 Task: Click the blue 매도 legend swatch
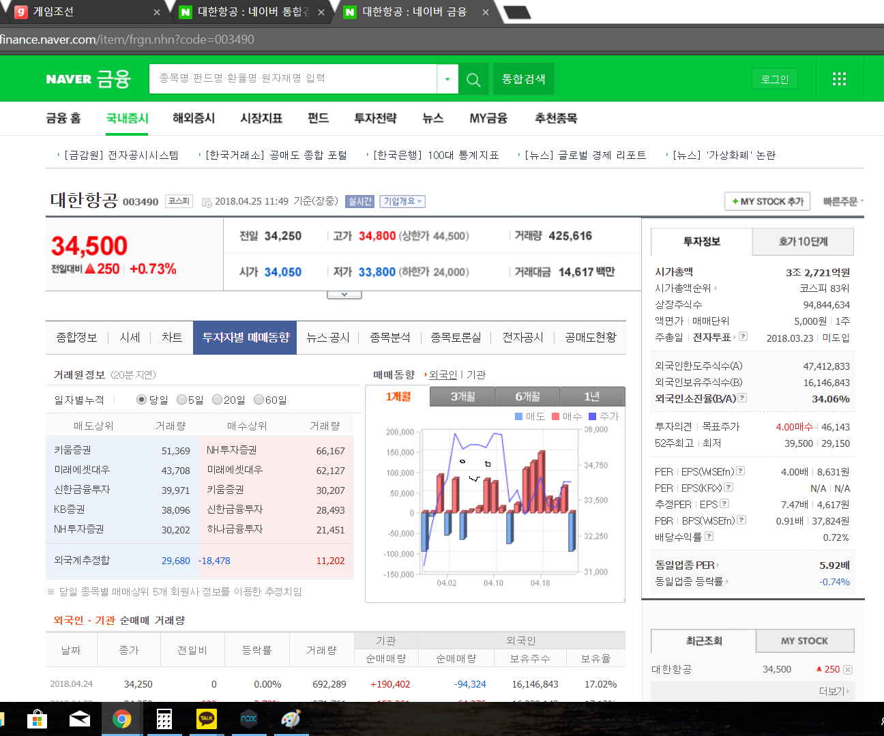point(518,416)
